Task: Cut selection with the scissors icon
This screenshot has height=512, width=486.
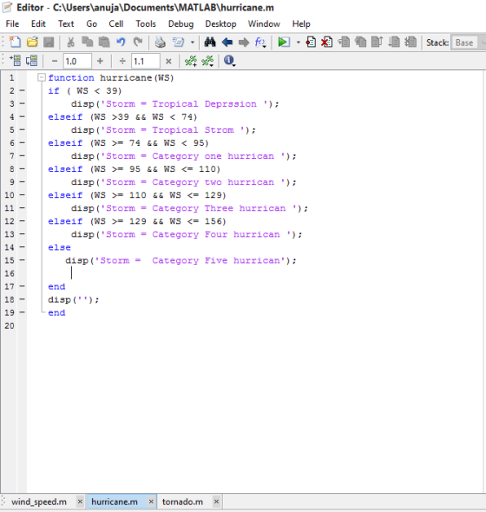Action: pyautogui.click(x=70, y=43)
